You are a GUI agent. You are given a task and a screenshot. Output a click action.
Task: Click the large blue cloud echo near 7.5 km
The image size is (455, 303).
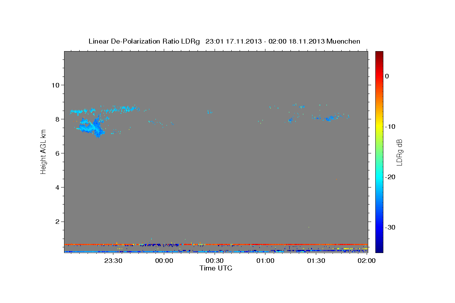pyautogui.click(x=91, y=127)
